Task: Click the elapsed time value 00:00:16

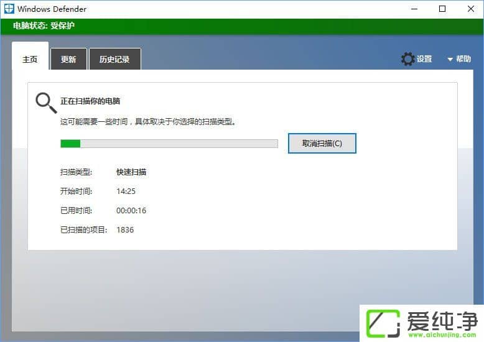Action: (x=131, y=211)
